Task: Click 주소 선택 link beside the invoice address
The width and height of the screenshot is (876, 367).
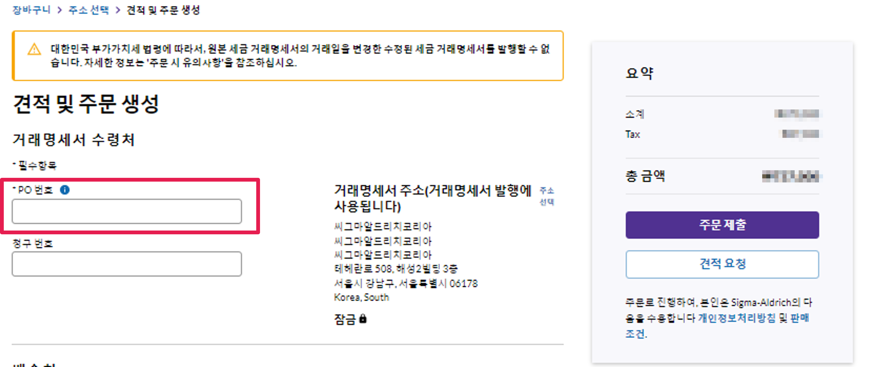Action: tap(547, 196)
